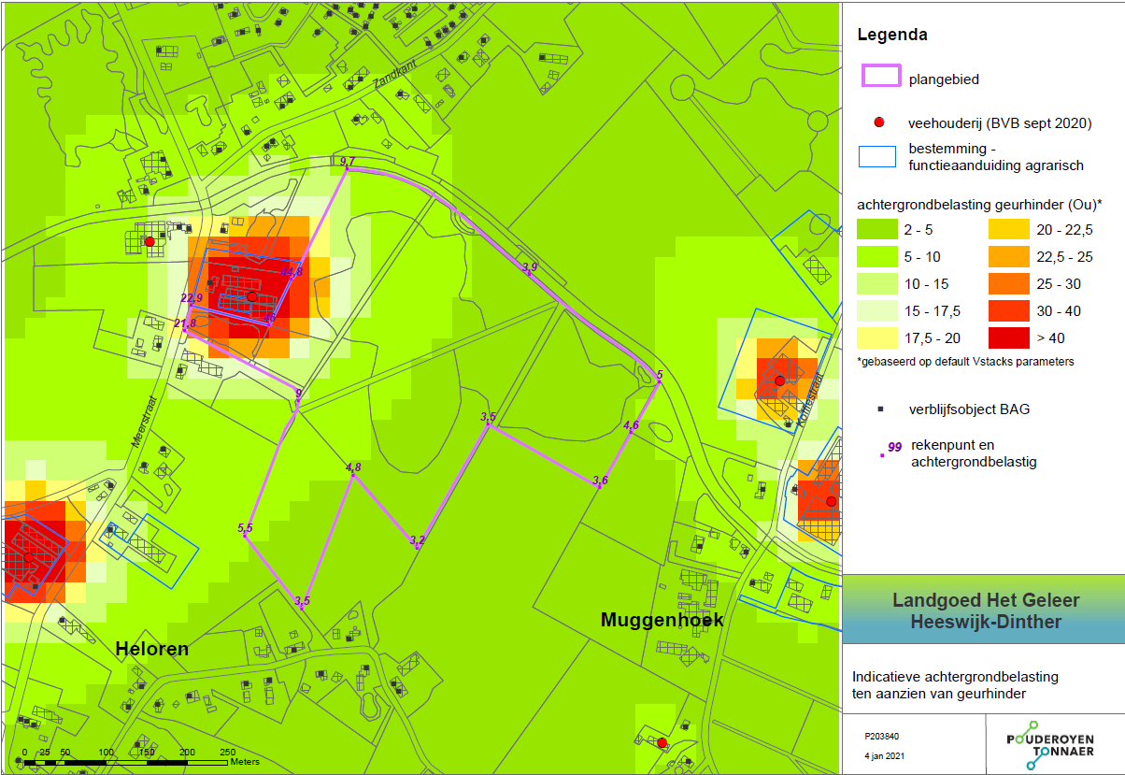1125x775 pixels.
Task: Click the red veehouderij legend dot
Action: coord(880,123)
